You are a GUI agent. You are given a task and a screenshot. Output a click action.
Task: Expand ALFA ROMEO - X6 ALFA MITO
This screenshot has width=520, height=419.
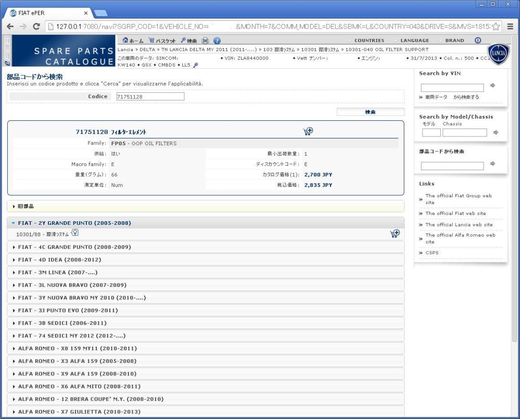coord(206,387)
